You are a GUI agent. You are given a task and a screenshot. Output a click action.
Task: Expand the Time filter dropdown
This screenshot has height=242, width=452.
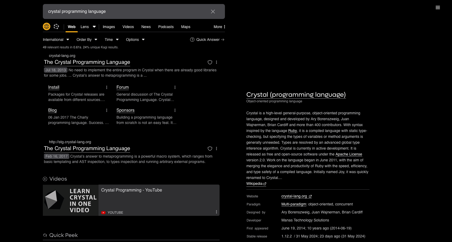tap(111, 40)
